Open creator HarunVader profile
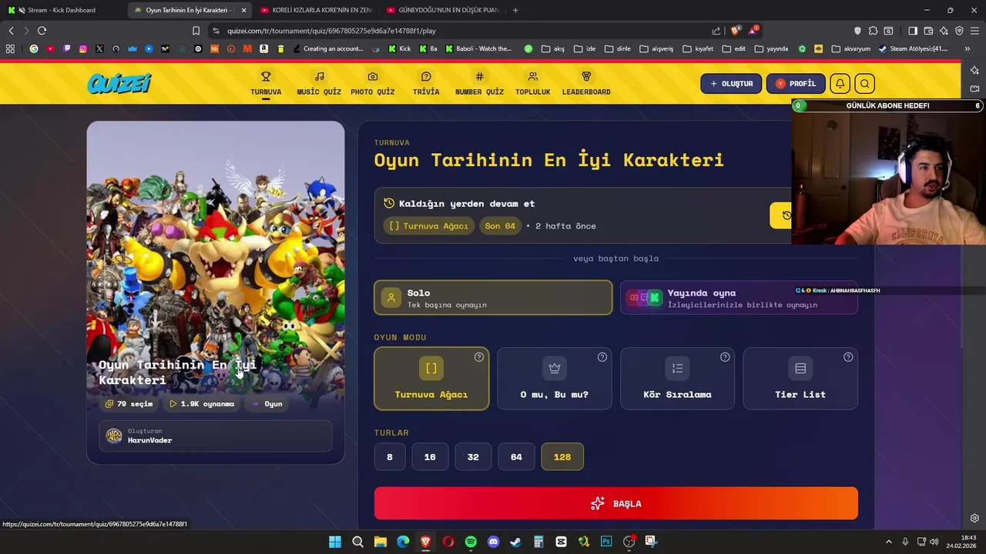Viewport: 986px width, 554px height. (x=216, y=436)
